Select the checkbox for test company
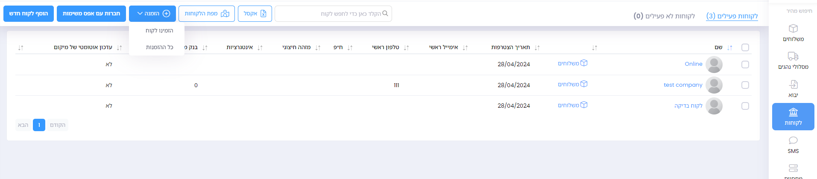 745,85
